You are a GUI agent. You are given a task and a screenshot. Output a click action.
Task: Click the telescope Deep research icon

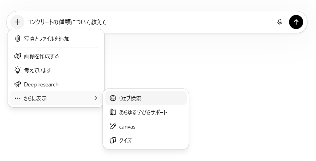point(18,85)
